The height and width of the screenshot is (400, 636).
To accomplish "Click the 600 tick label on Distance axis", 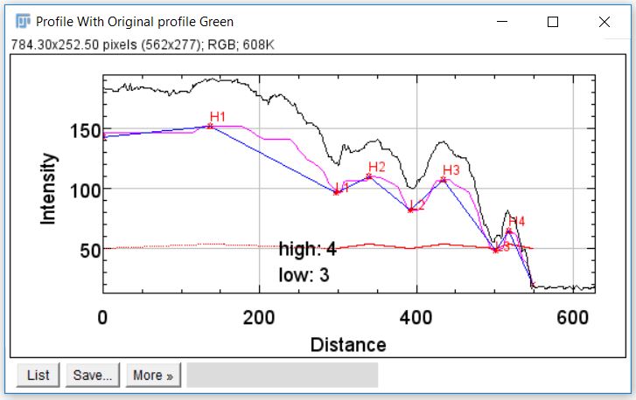I will 572,317.
